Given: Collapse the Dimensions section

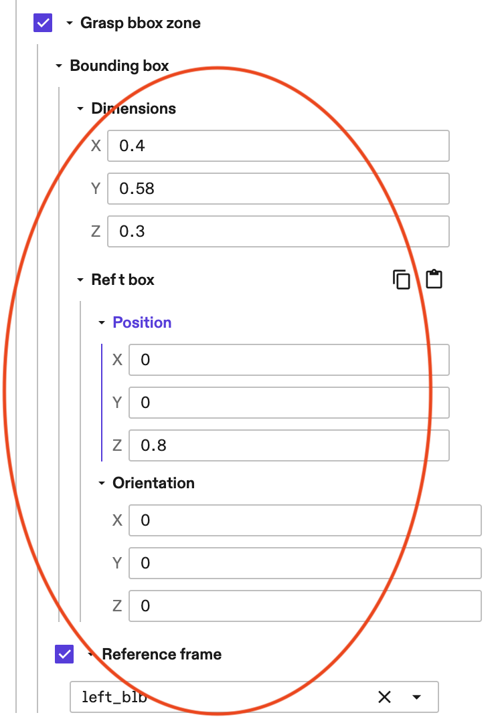Looking at the screenshot, I should point(80,108).
